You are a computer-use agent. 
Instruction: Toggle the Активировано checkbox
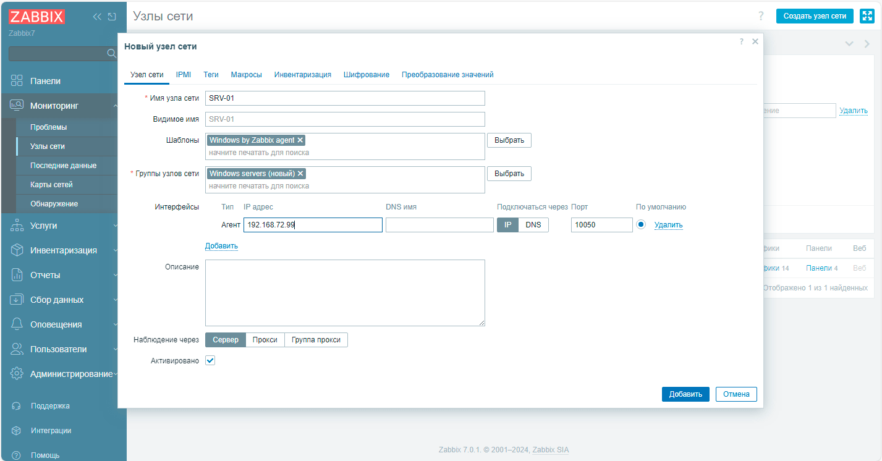point(210,360)
